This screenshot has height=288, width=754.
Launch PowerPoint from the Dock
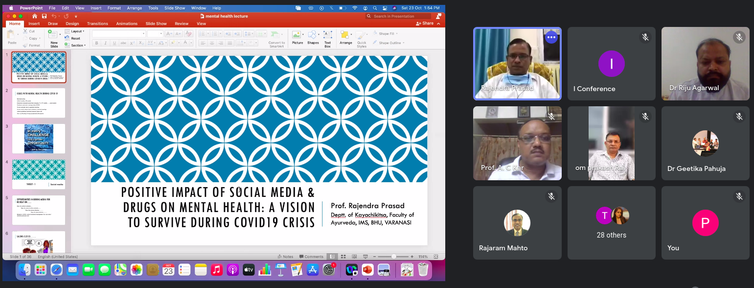point(367,269)
